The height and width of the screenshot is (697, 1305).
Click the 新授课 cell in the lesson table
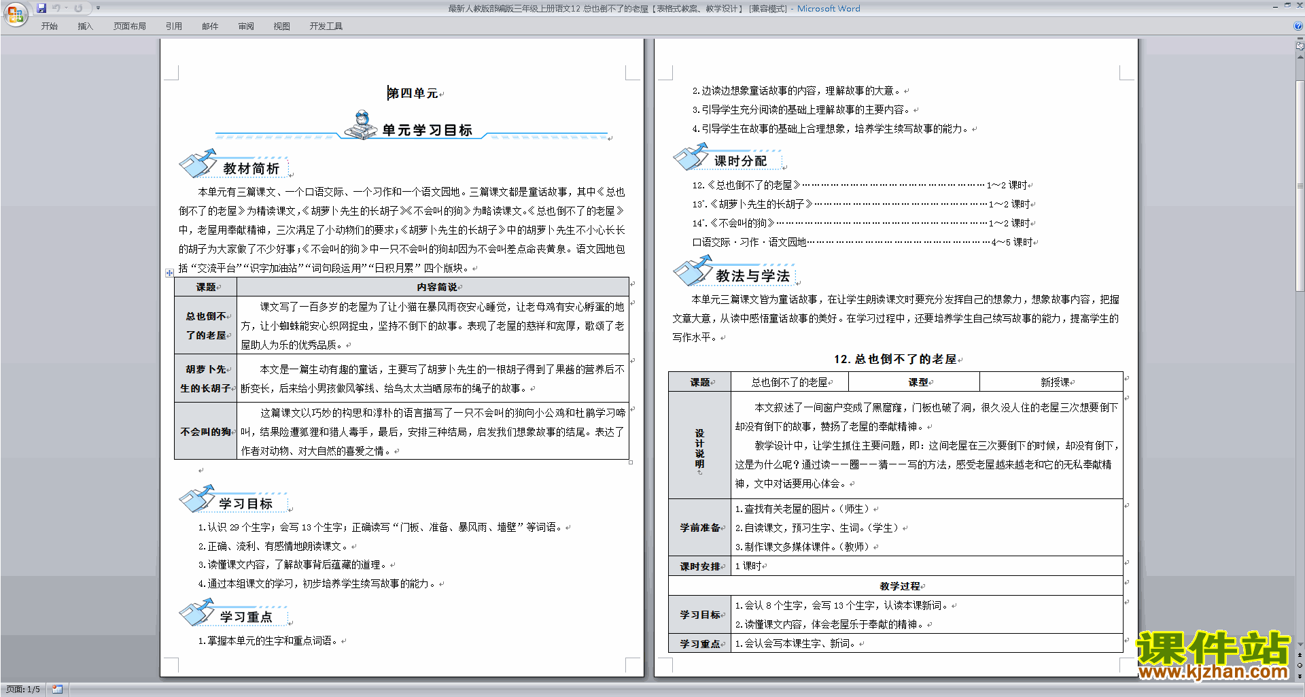[1051, 382]
